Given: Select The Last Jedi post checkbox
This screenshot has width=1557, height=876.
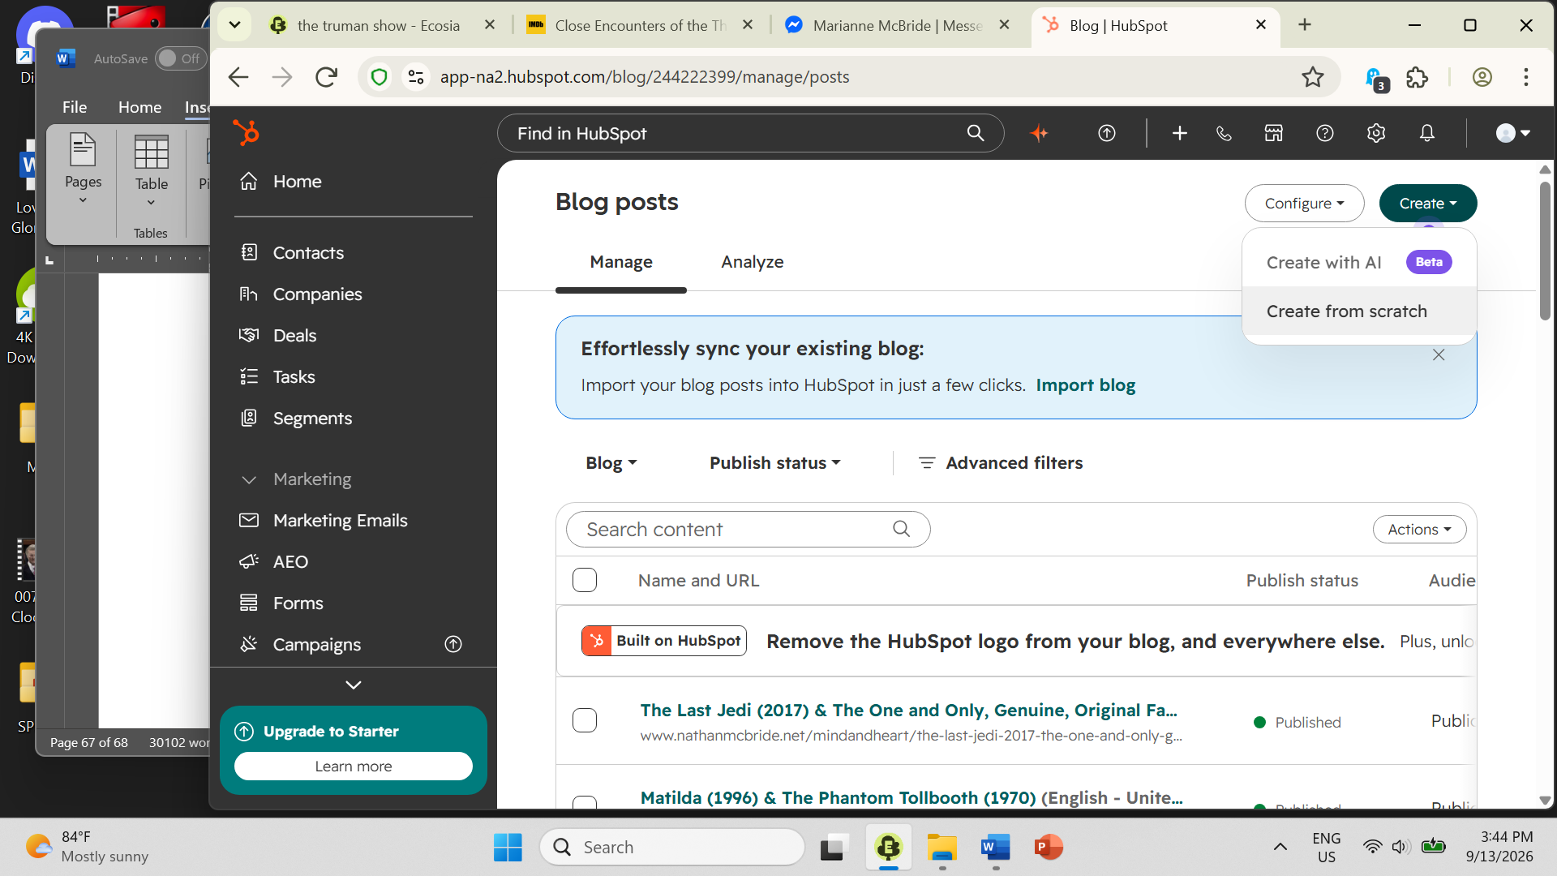Looking at the screenshot, I should tap(585, 720).
